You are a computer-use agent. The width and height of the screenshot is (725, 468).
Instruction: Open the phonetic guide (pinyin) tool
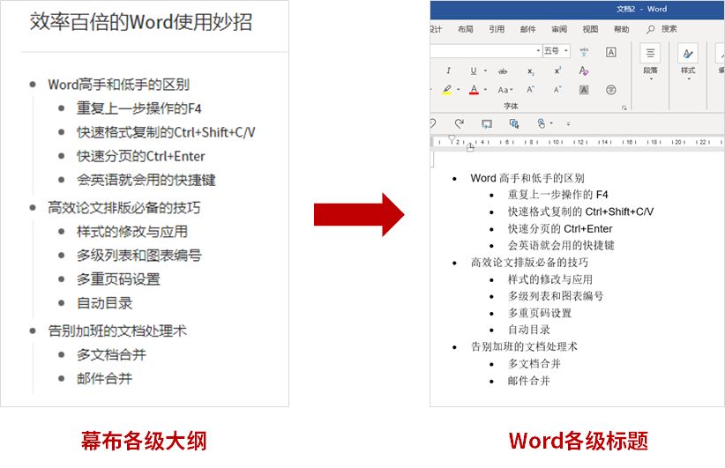[x=584, y=52]
